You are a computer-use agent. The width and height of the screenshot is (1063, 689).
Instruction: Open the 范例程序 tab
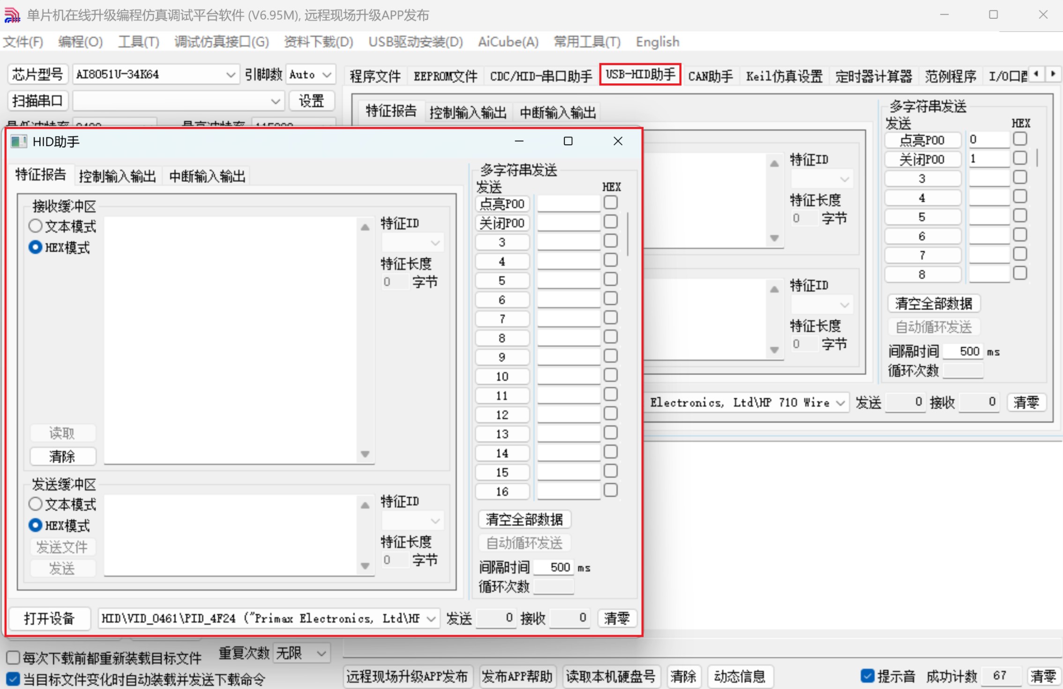[951, 76]
